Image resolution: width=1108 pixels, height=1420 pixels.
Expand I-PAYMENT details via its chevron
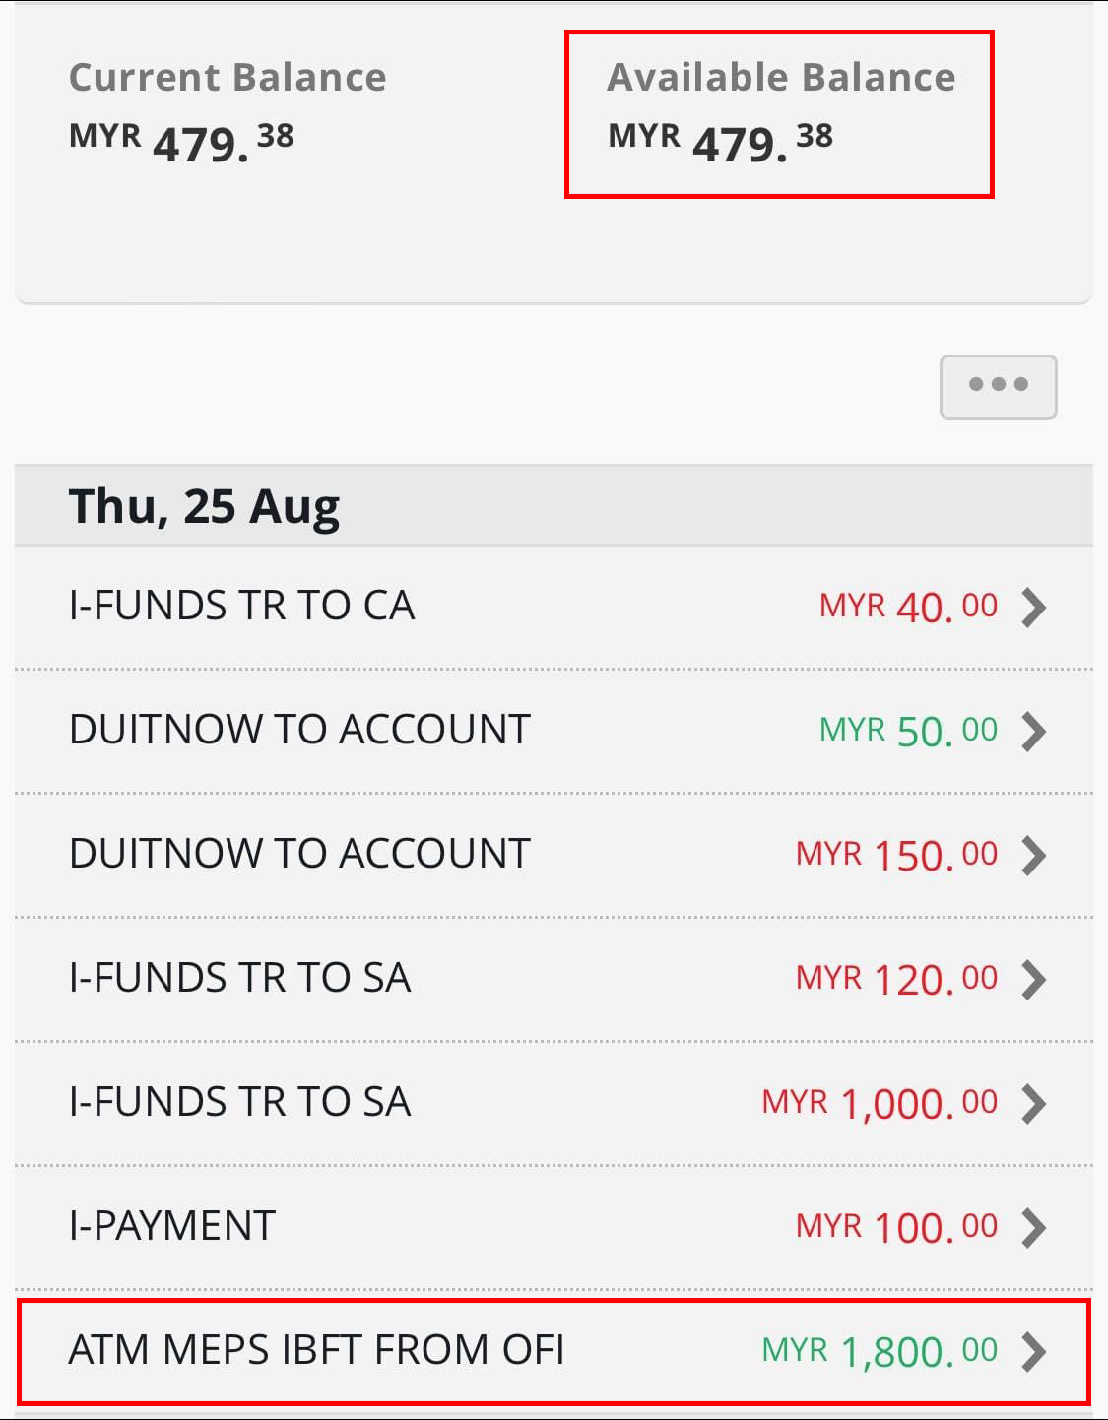pos(1033,1227)
